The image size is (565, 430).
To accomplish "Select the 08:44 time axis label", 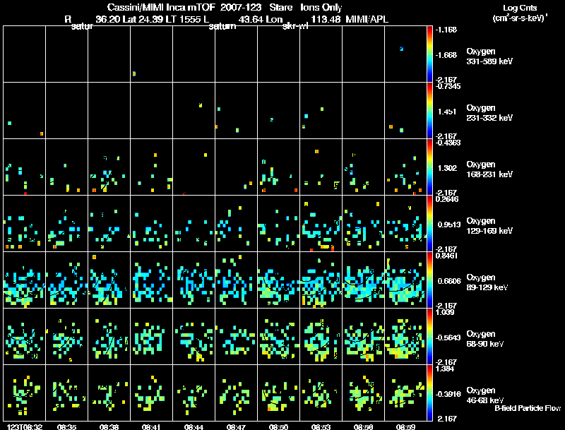I will point(194,427).
